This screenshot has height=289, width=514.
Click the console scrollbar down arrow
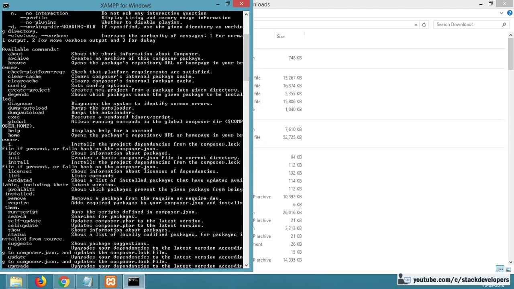pyautogui.click(x=247, y=265)
